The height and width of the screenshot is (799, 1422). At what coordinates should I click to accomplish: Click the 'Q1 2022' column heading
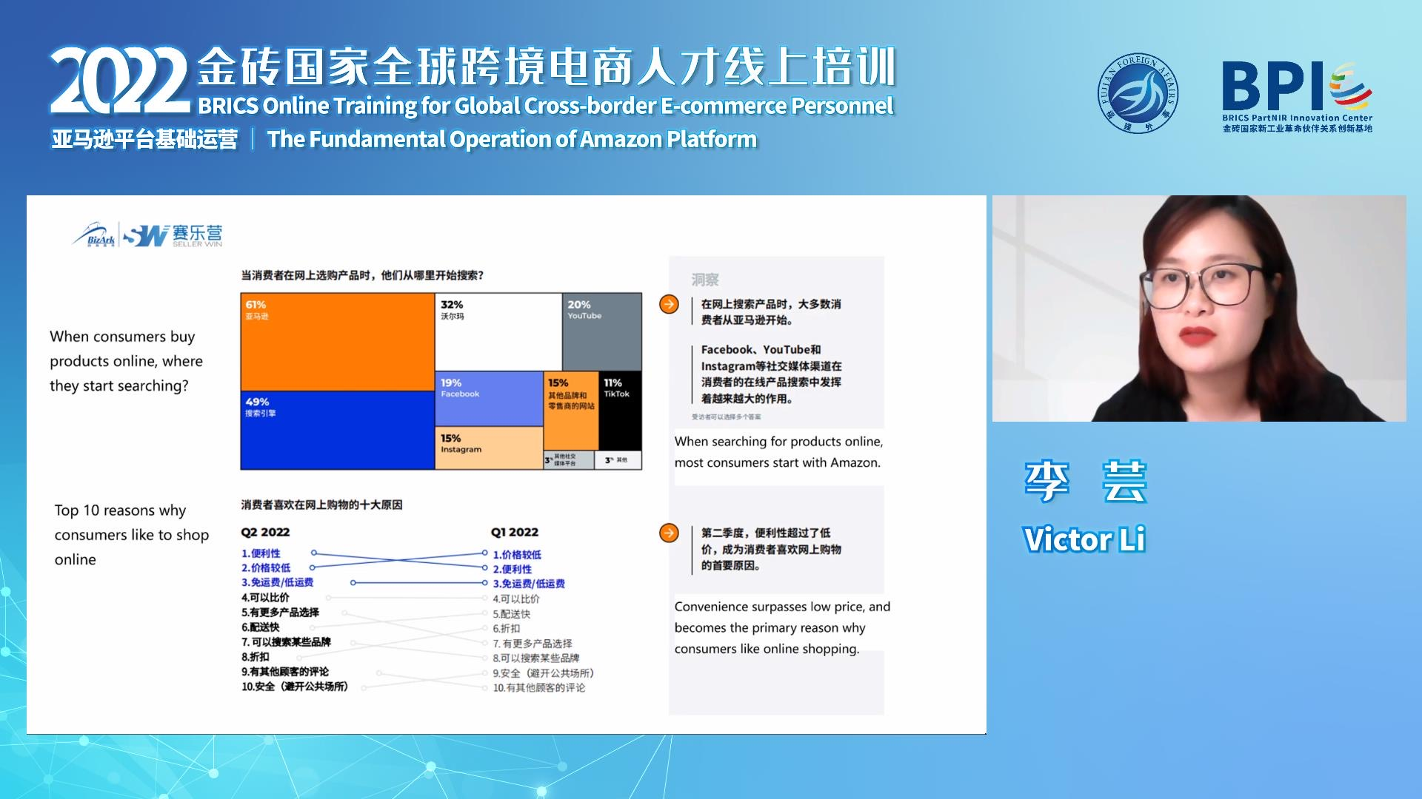(515, 532)
